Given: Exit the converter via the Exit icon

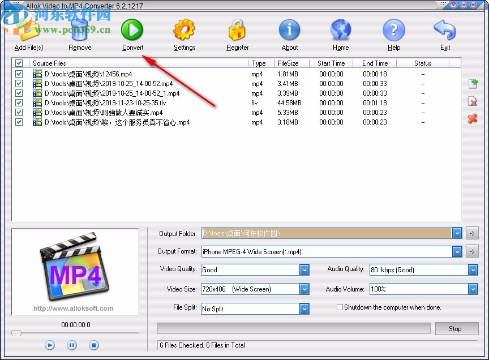Looking at the screenshot, I should [445, 30].
